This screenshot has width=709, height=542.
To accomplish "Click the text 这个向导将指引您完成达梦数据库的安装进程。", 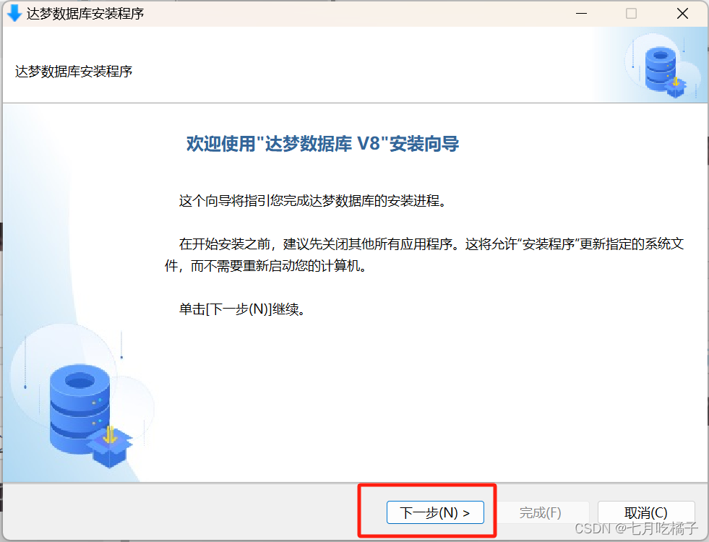I will [x=314, y=201].
